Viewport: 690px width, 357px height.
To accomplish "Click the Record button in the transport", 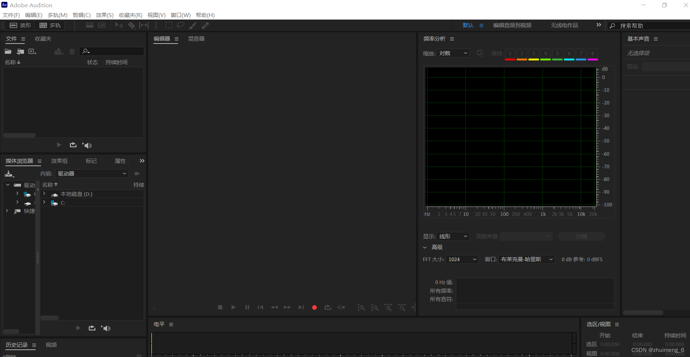I will tap(314, 307).
